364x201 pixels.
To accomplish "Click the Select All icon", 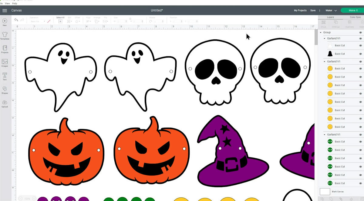I will coord(60,21).
